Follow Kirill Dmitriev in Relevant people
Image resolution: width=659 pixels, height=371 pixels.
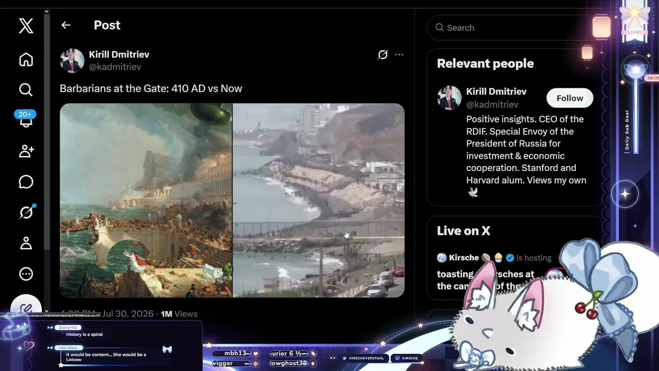pos(569,98)
